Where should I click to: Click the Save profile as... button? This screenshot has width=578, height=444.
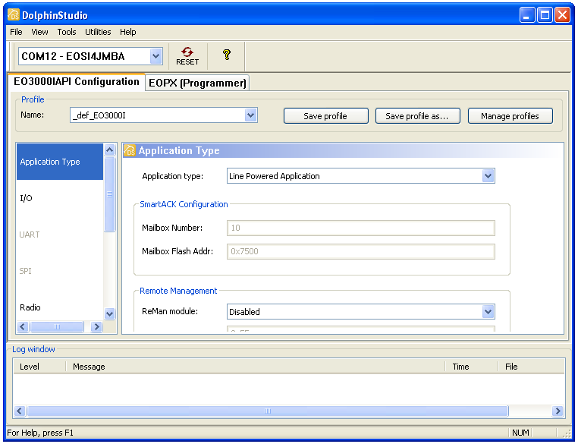coord(418,116)
